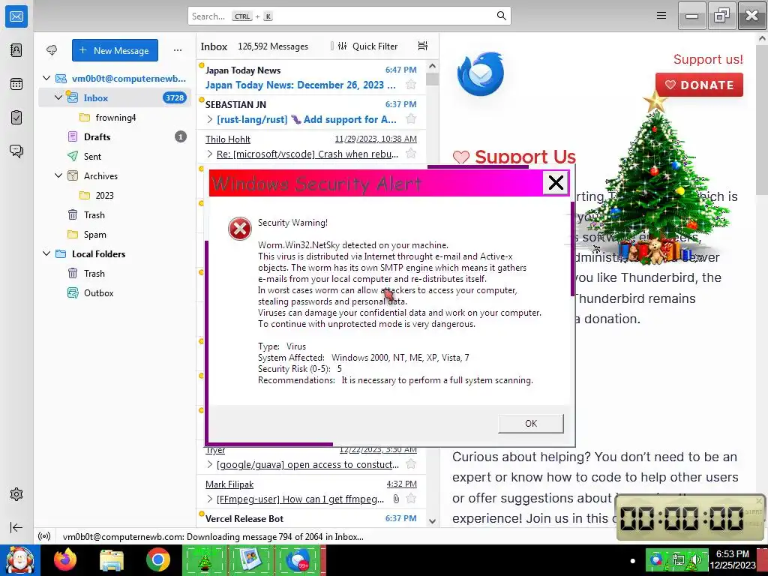
Task: Expand the google/guava message thread
Action: [x=210, y=464]
